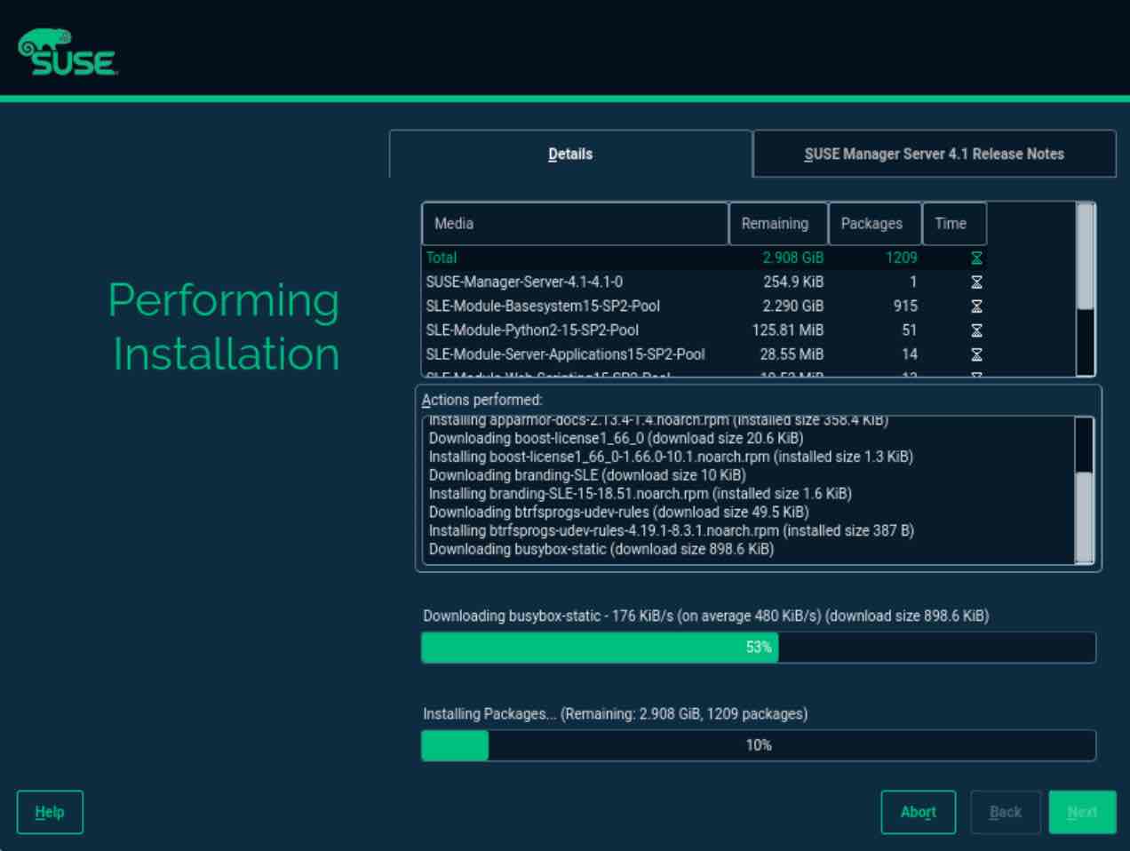Click the hourglass icon for SLE-Module-Server-Applications15-SP2-Pool

point(976,354)
